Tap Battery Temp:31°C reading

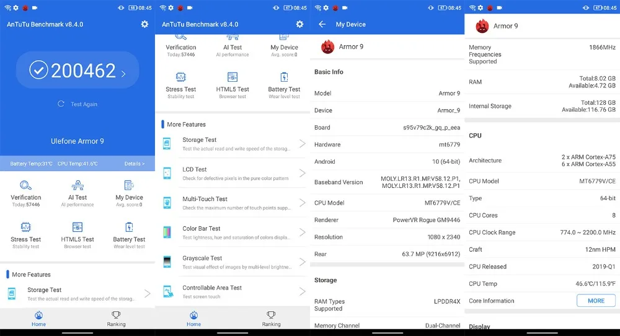[31, 164]
